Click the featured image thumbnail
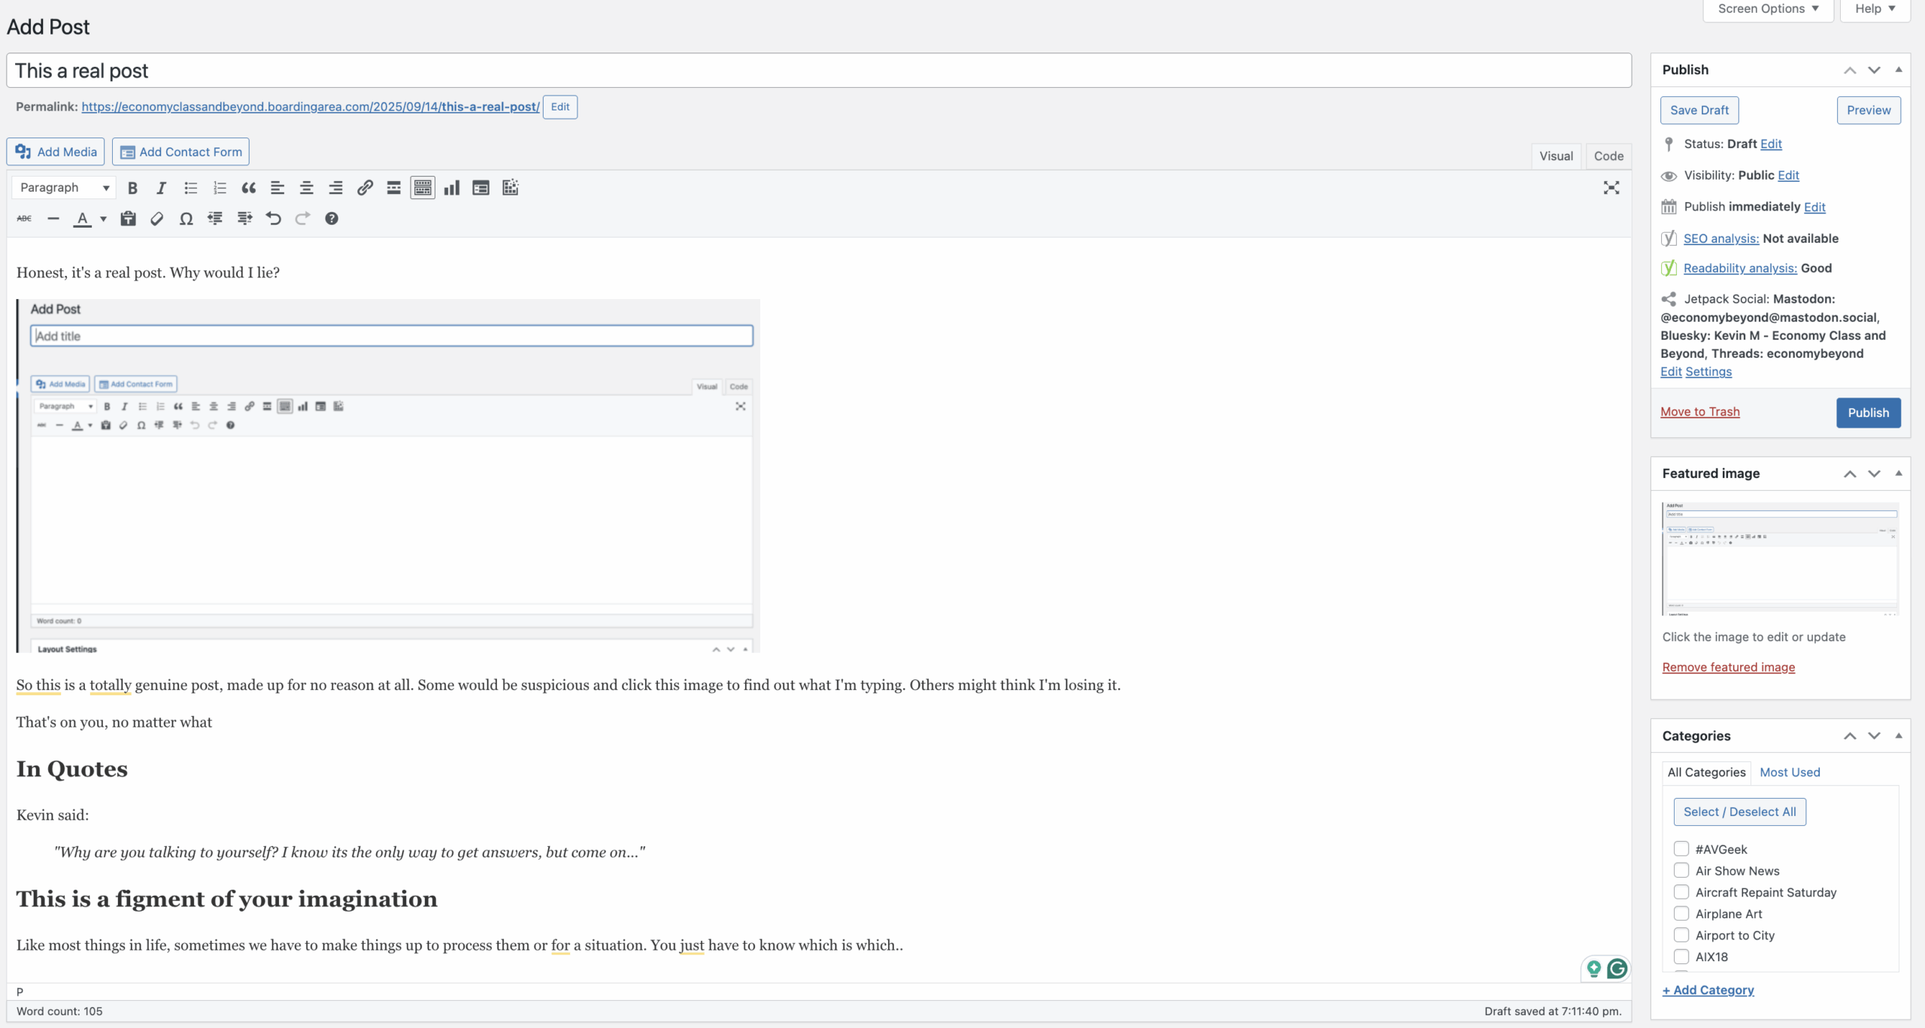This screenshot has width=1925, height=1028. click(x=1780, y=559)
